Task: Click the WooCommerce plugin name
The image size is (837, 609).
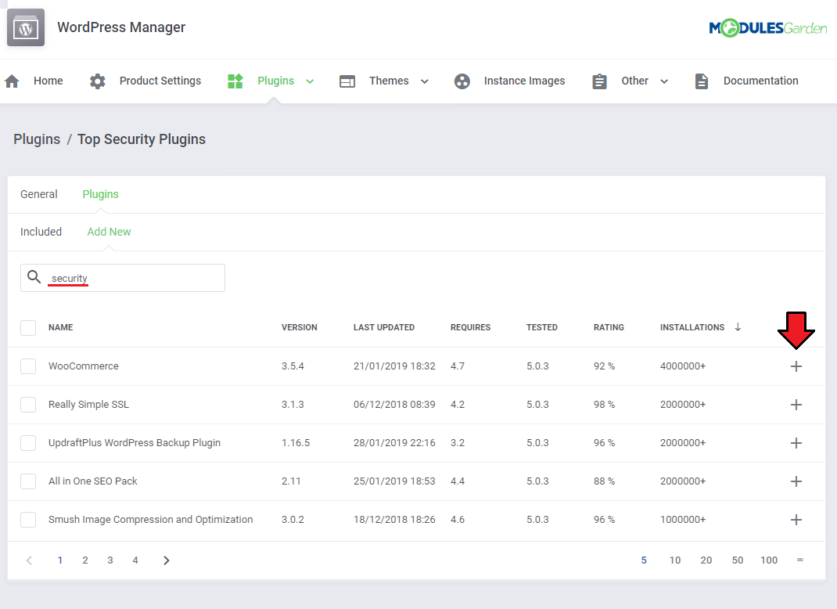Action: point(83,366)
